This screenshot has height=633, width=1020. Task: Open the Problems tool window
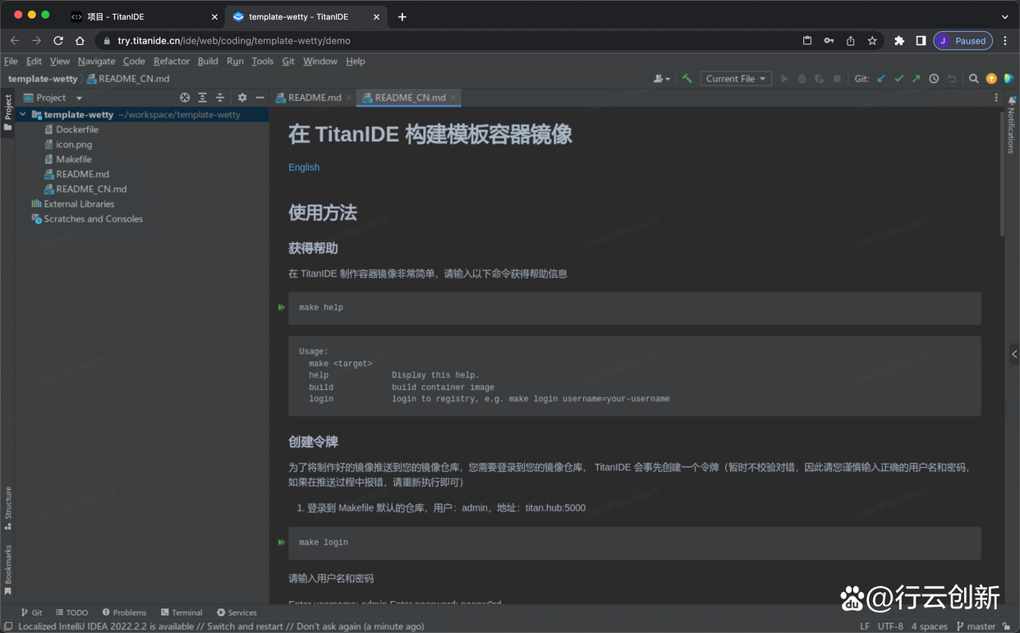point(124,612)
